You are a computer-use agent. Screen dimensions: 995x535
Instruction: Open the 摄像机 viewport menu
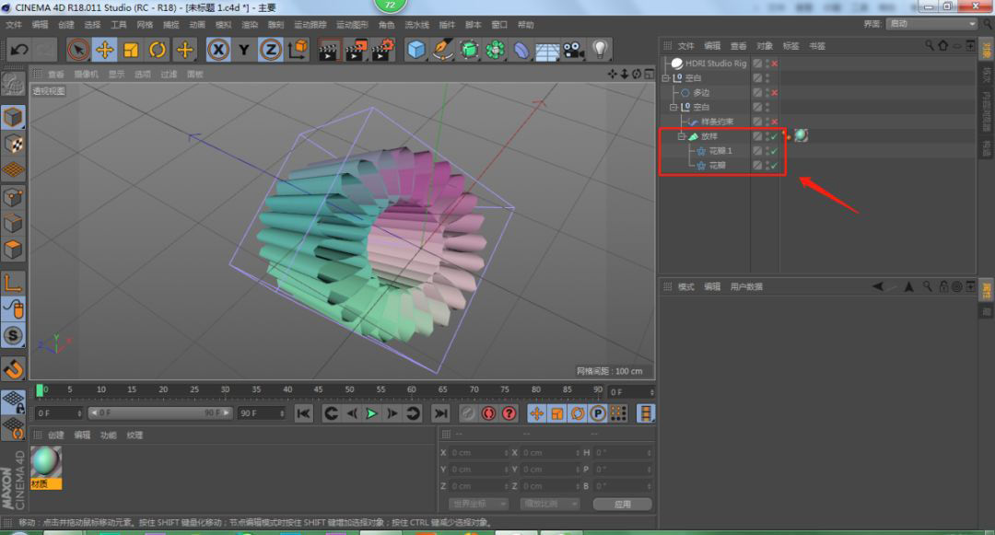pyautogui.click(x=87, y=75)
